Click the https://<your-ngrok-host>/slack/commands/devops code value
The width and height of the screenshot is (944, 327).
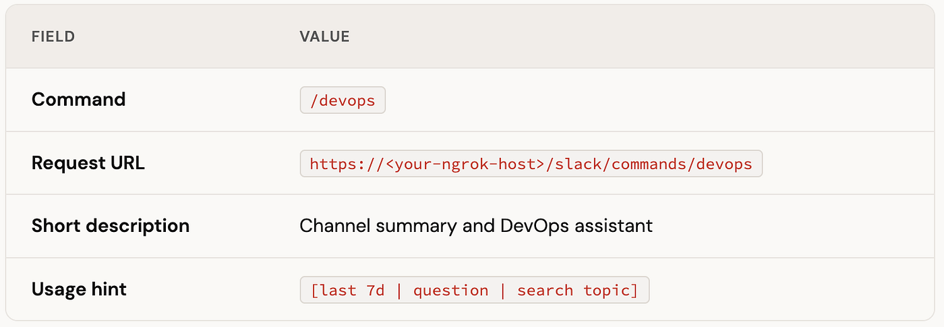click(x=531, y=164)
